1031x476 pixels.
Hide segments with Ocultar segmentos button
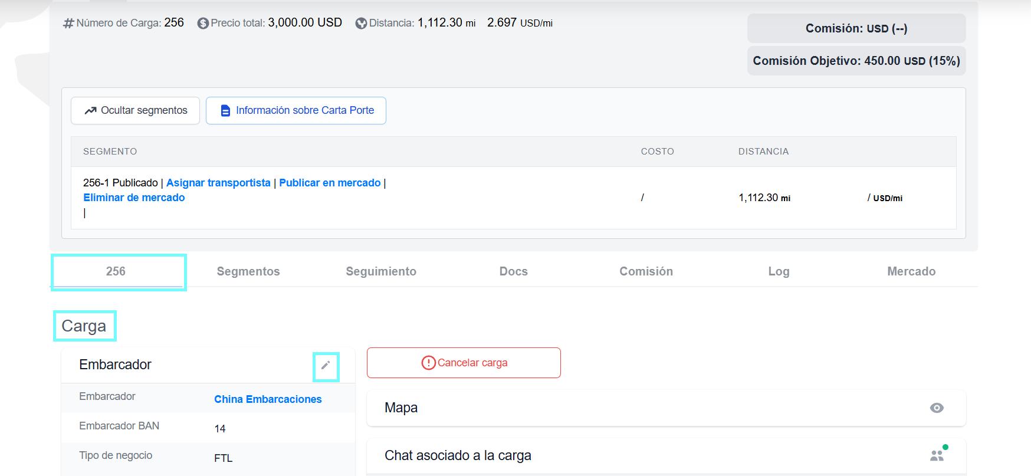pos(135,110)
